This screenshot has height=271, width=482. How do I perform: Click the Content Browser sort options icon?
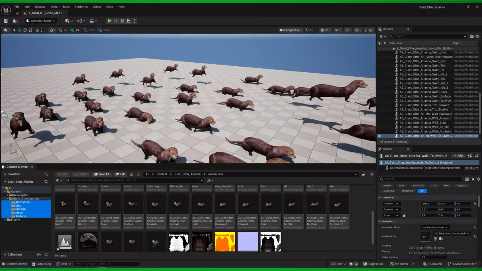pyautogui.click(x=210, y=180)
